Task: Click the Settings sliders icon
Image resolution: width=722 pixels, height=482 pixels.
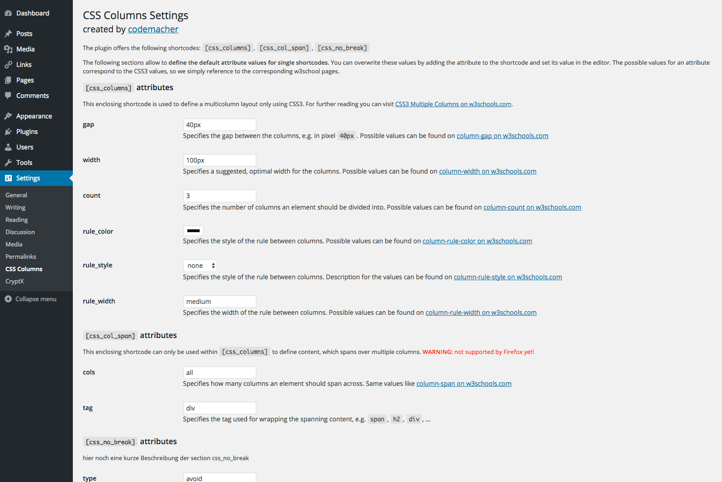Action: (x=8, y=178)
